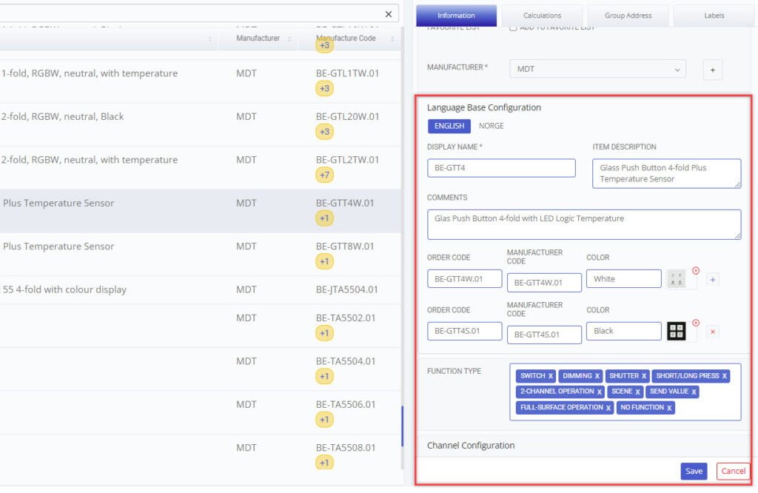
Task: Remove the DIMMING function tag
Action: 597,376
